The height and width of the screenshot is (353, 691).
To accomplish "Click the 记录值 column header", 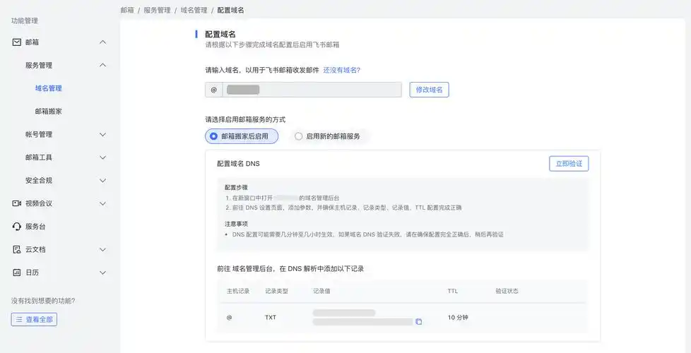I will click(321, 292).
